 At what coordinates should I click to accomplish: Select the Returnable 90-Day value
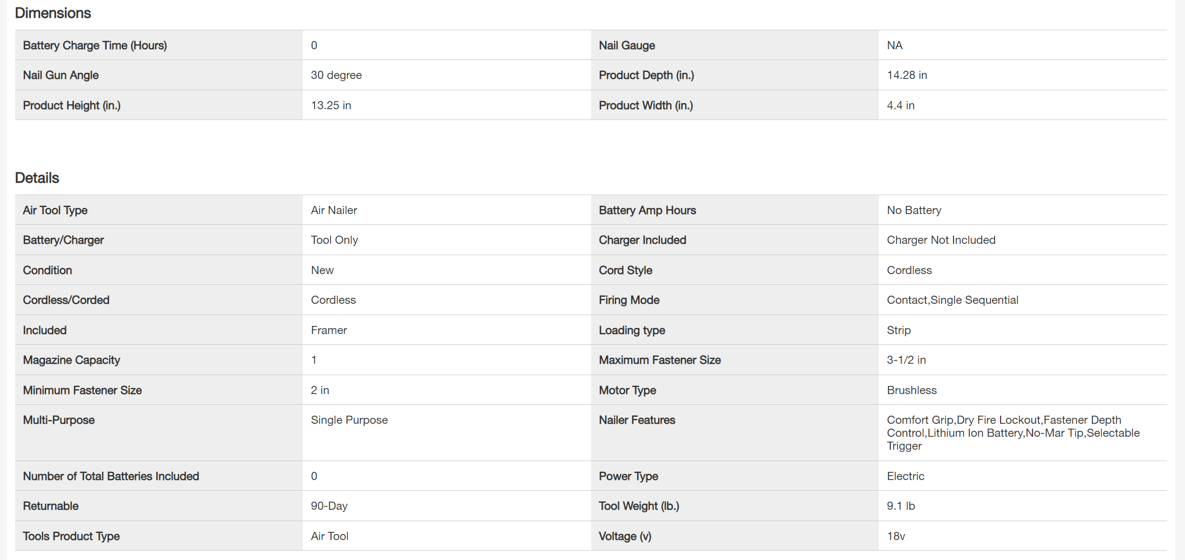click(329, 506)
